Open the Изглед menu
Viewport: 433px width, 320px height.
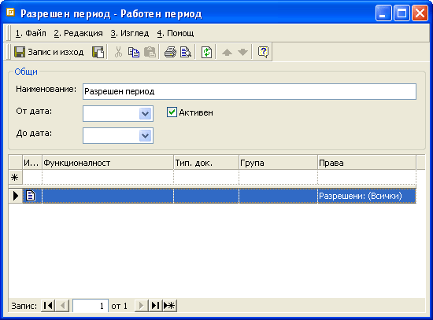click(130, 33)
